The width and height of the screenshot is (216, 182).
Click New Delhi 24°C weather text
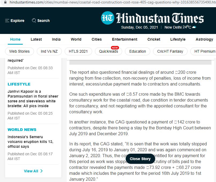click(x=178, y=27)
